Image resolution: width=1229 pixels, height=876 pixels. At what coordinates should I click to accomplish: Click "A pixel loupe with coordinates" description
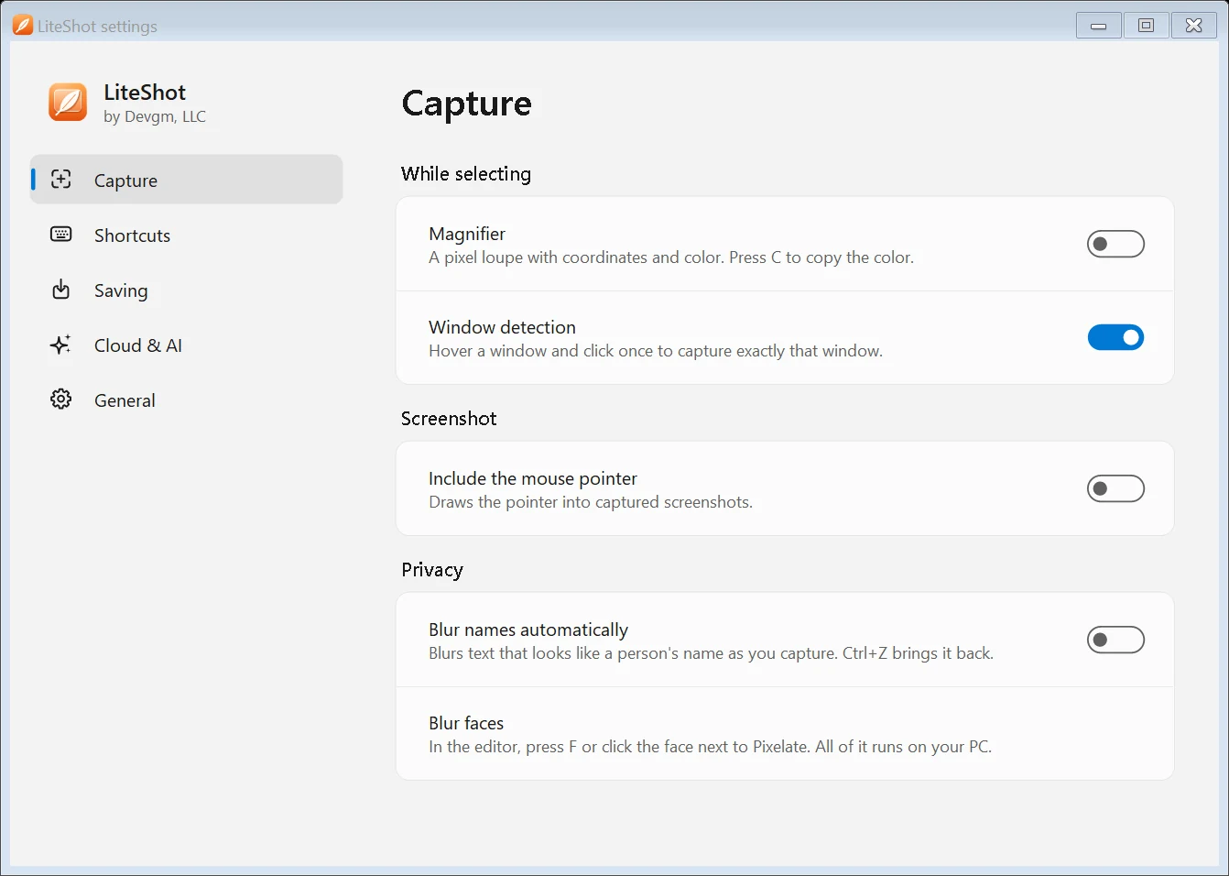click(x=671, y=257)
